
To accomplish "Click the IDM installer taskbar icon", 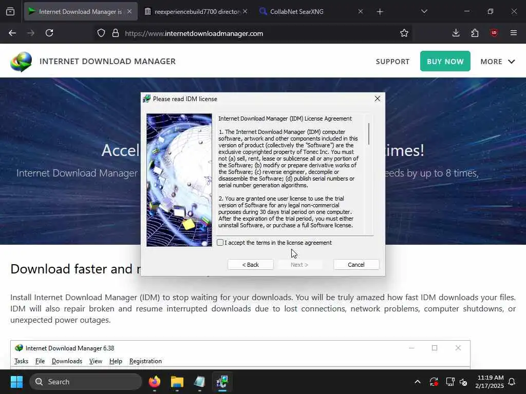I will 222,382.
